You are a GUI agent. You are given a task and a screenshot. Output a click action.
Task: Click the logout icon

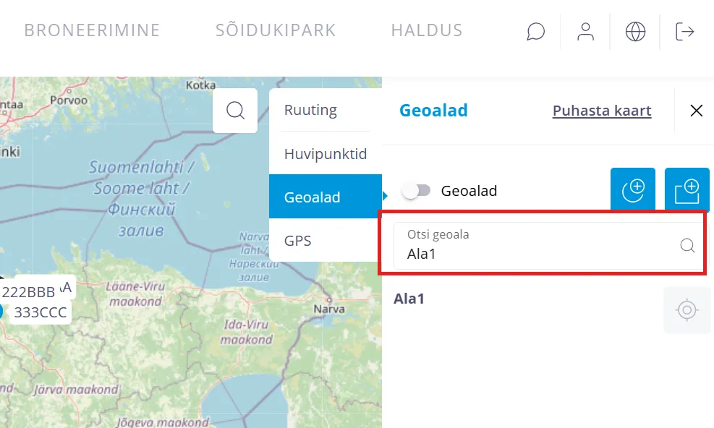pos(684,32)
